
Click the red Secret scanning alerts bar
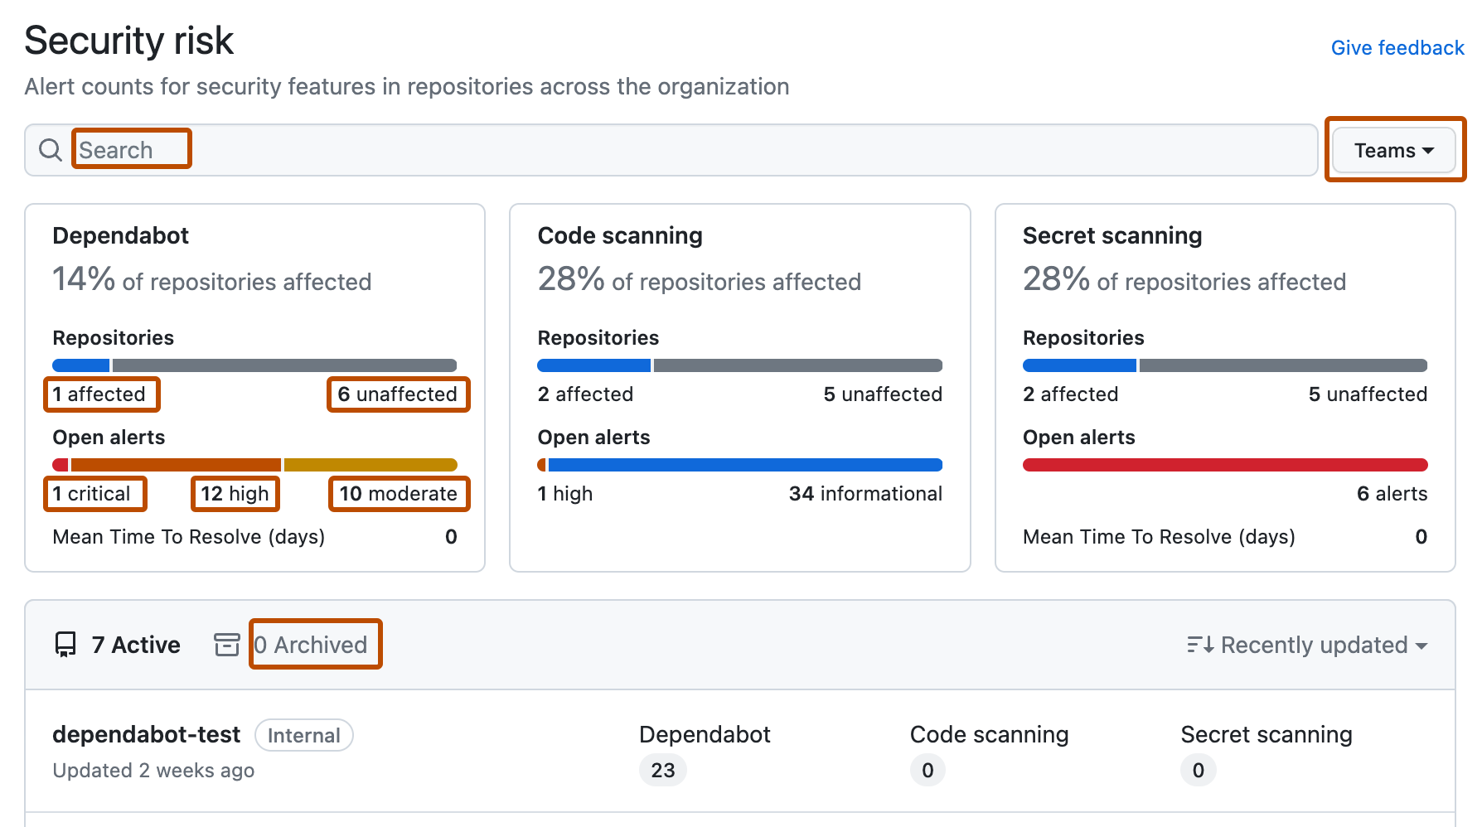click(1225, 465)
